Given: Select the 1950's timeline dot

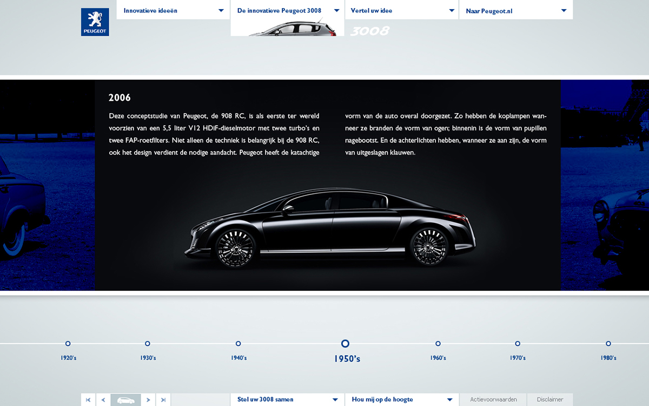Looking at the screenshot, I should (x=345, y=343).
